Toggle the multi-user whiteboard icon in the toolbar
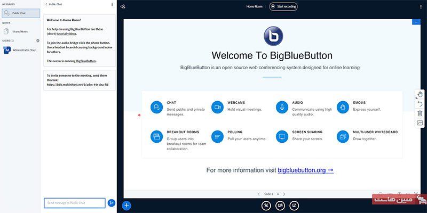Image resolution: width=427 pixels, height=213 pixels. coord(420,123)
